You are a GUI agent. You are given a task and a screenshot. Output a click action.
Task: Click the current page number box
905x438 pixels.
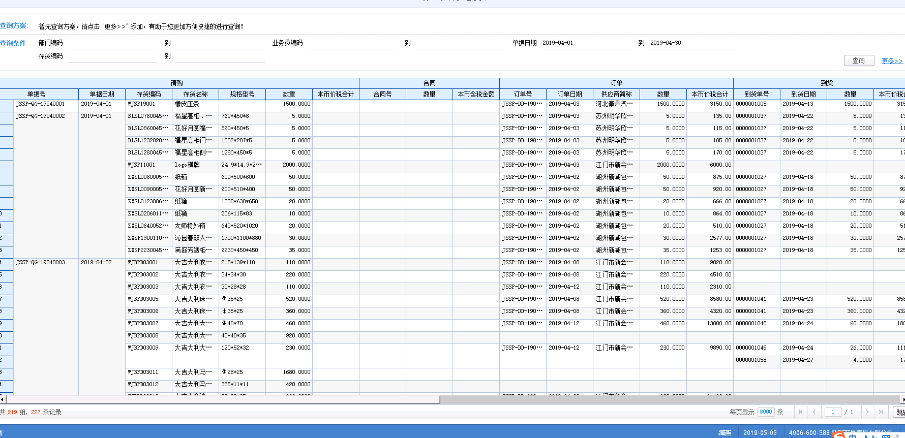[x=833, y=412]
